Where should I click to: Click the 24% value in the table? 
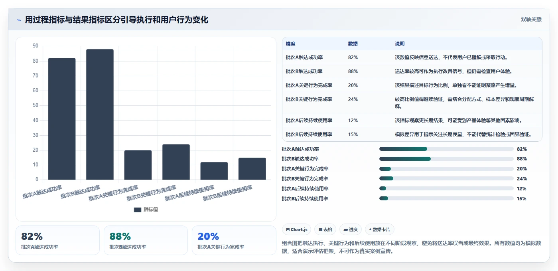pos(353,99)
